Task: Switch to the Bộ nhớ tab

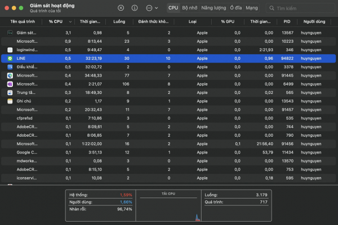Action: coord(190,8)
